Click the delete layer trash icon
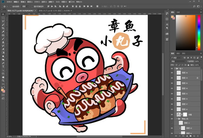The height and width of the screenshot is (138, 203). click(x=198, y=136)
